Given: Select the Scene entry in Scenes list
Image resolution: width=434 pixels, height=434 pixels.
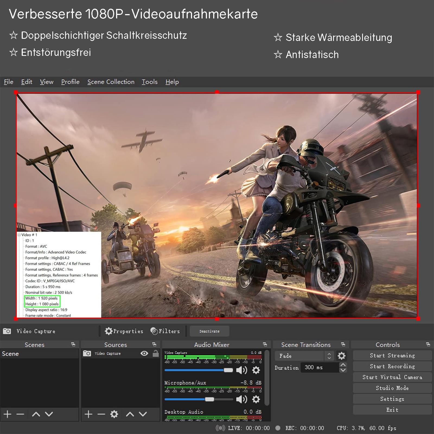Looking at the screenshot, I should point(39,354).
